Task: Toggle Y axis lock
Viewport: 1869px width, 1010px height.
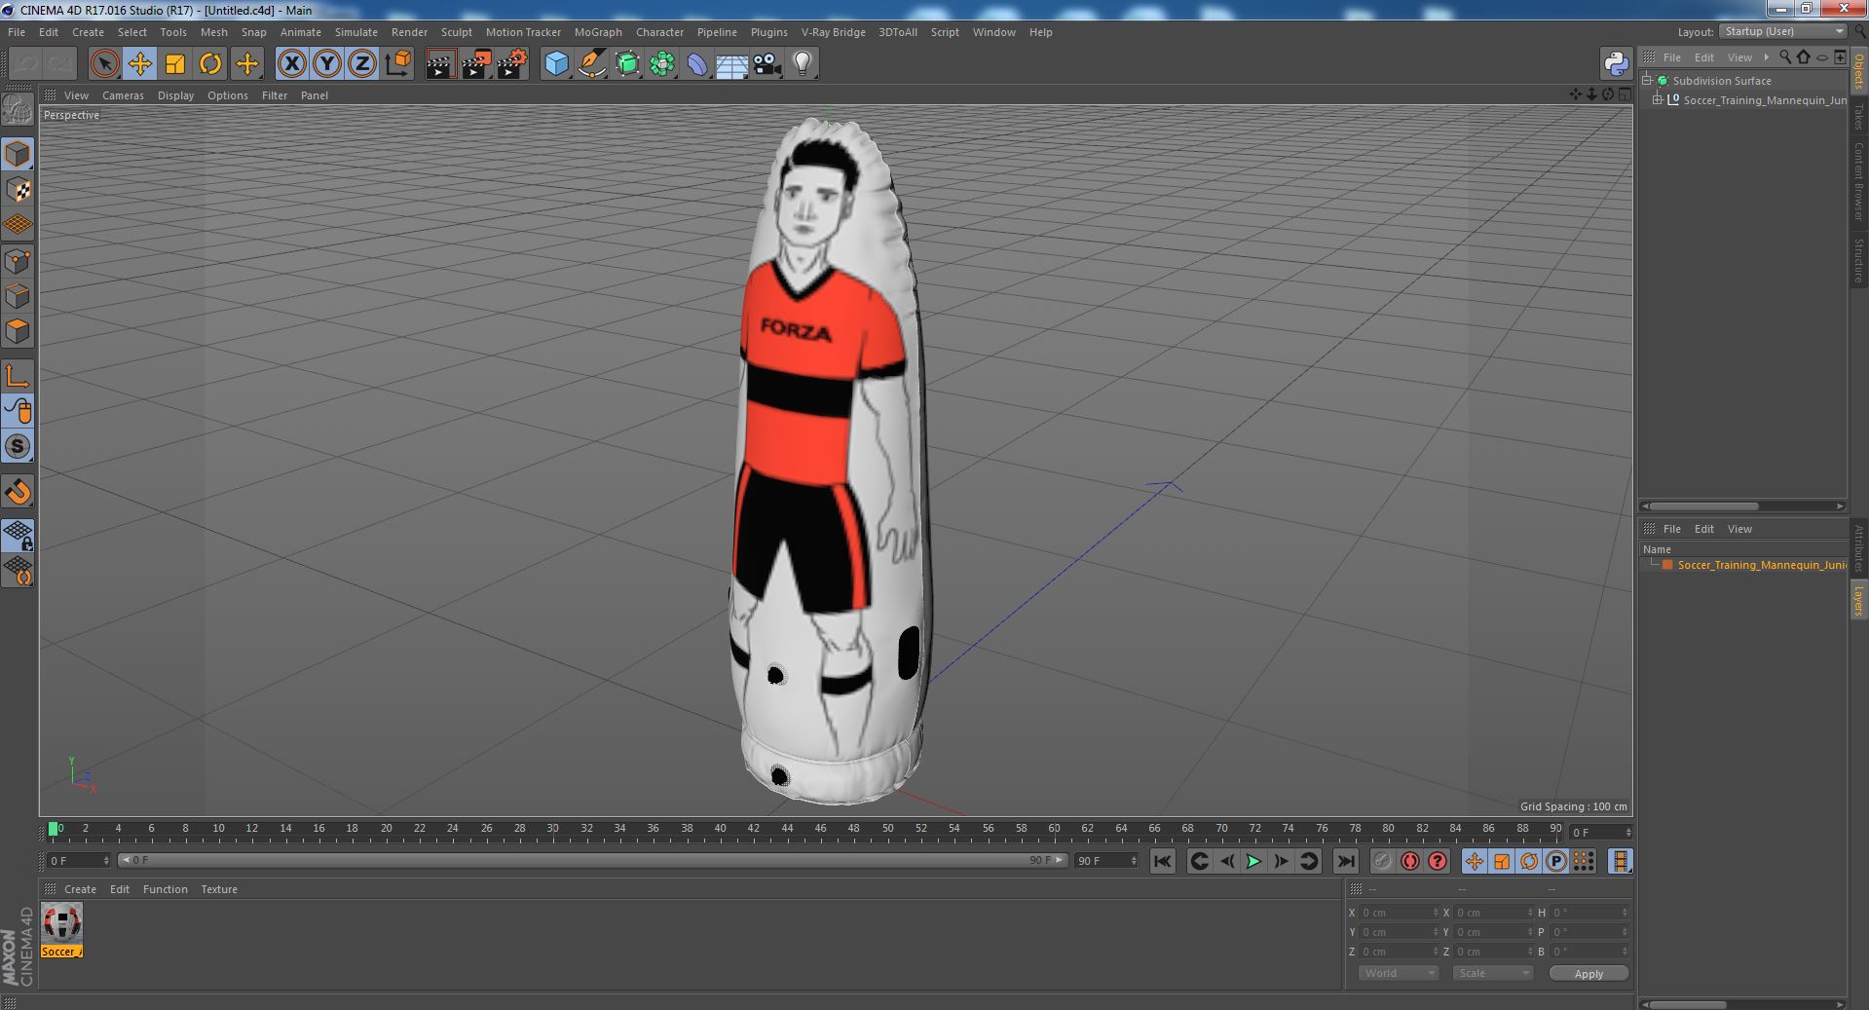Action: click(327, 64)
